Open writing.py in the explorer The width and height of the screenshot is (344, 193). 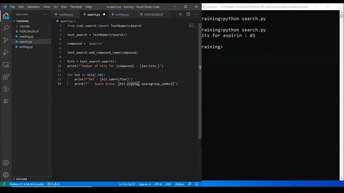[26, 47]
